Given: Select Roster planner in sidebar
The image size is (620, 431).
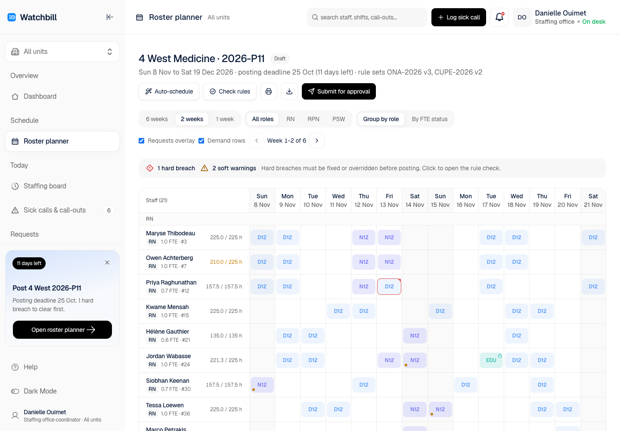Looking at the screenshot, I should pos(62,141).
